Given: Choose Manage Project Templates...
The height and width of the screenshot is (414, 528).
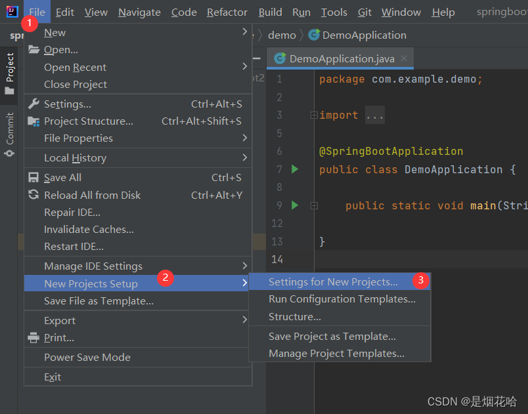Looking at the screenshot, I should coord(340,354).
